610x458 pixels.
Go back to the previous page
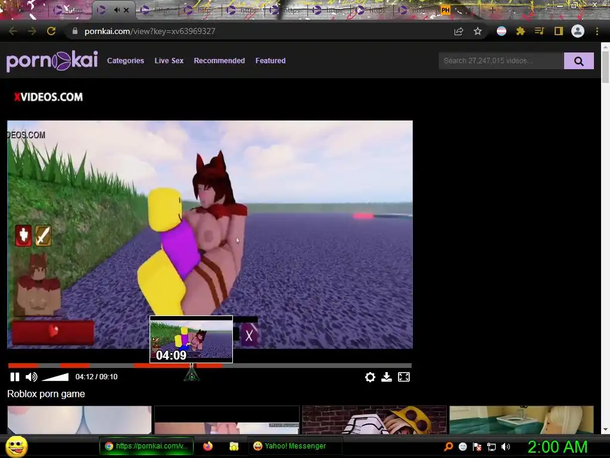pyautogui.click(x=13, y=31)
